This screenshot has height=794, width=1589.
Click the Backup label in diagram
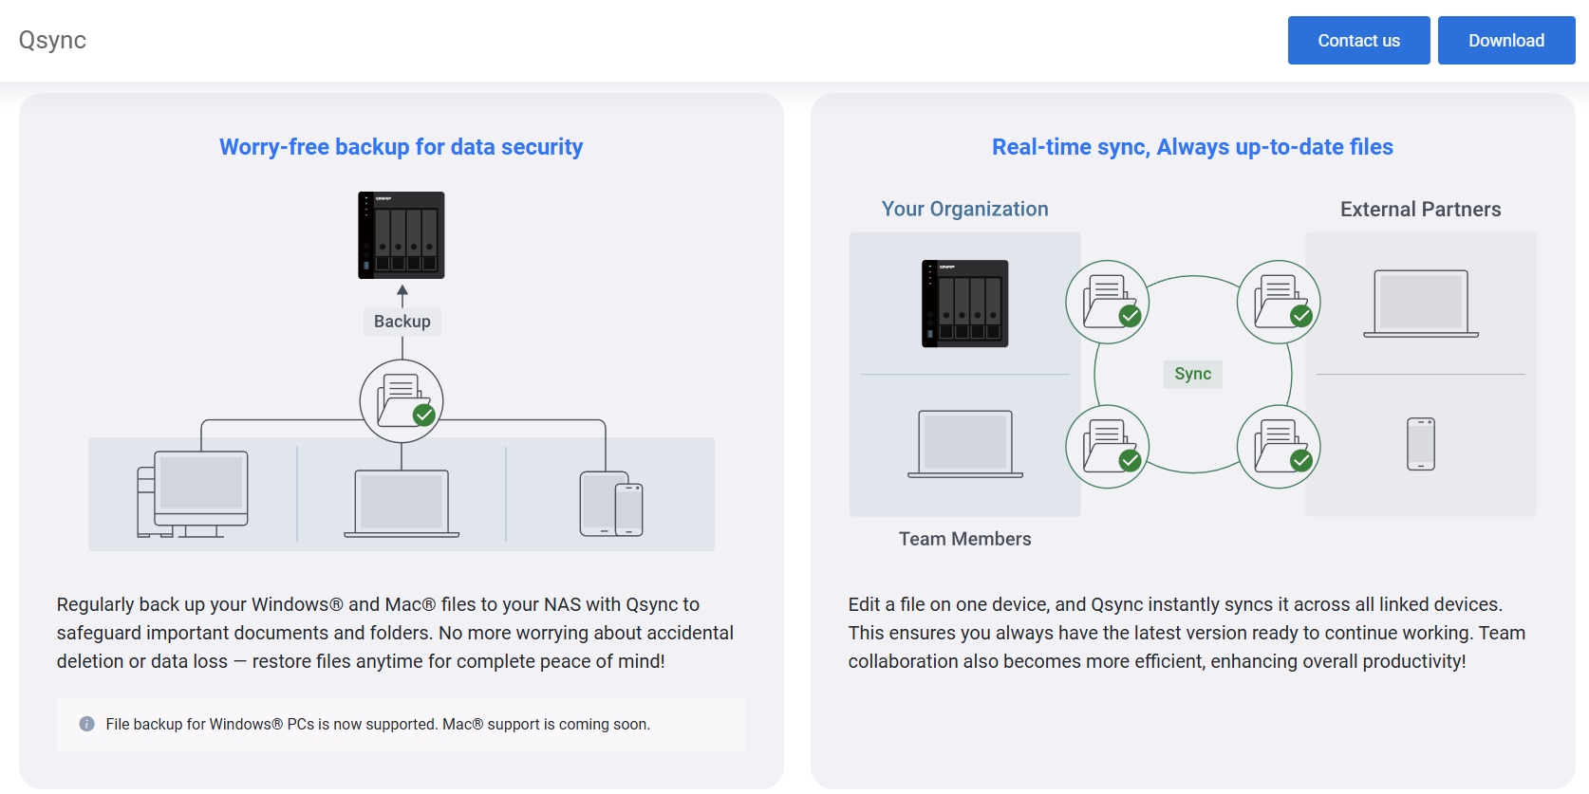point(402,322)
